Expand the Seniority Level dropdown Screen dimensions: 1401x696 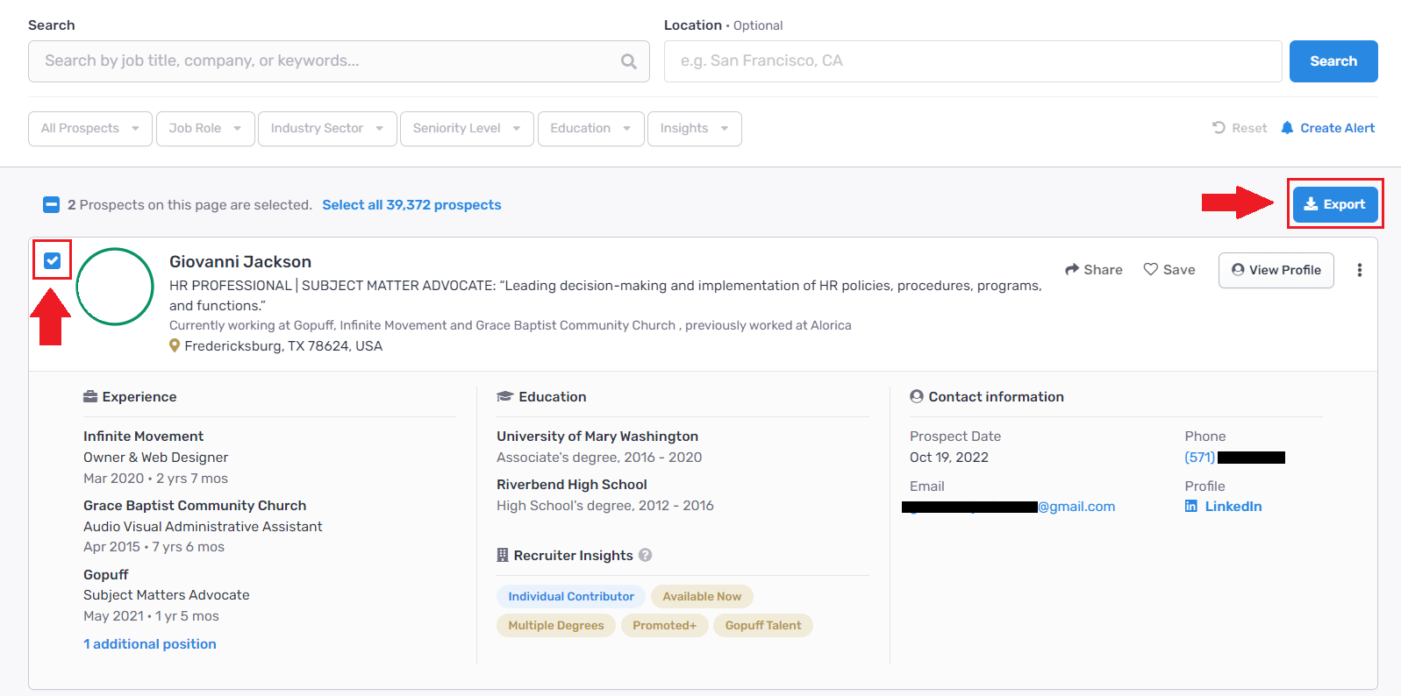pos(467,129)
